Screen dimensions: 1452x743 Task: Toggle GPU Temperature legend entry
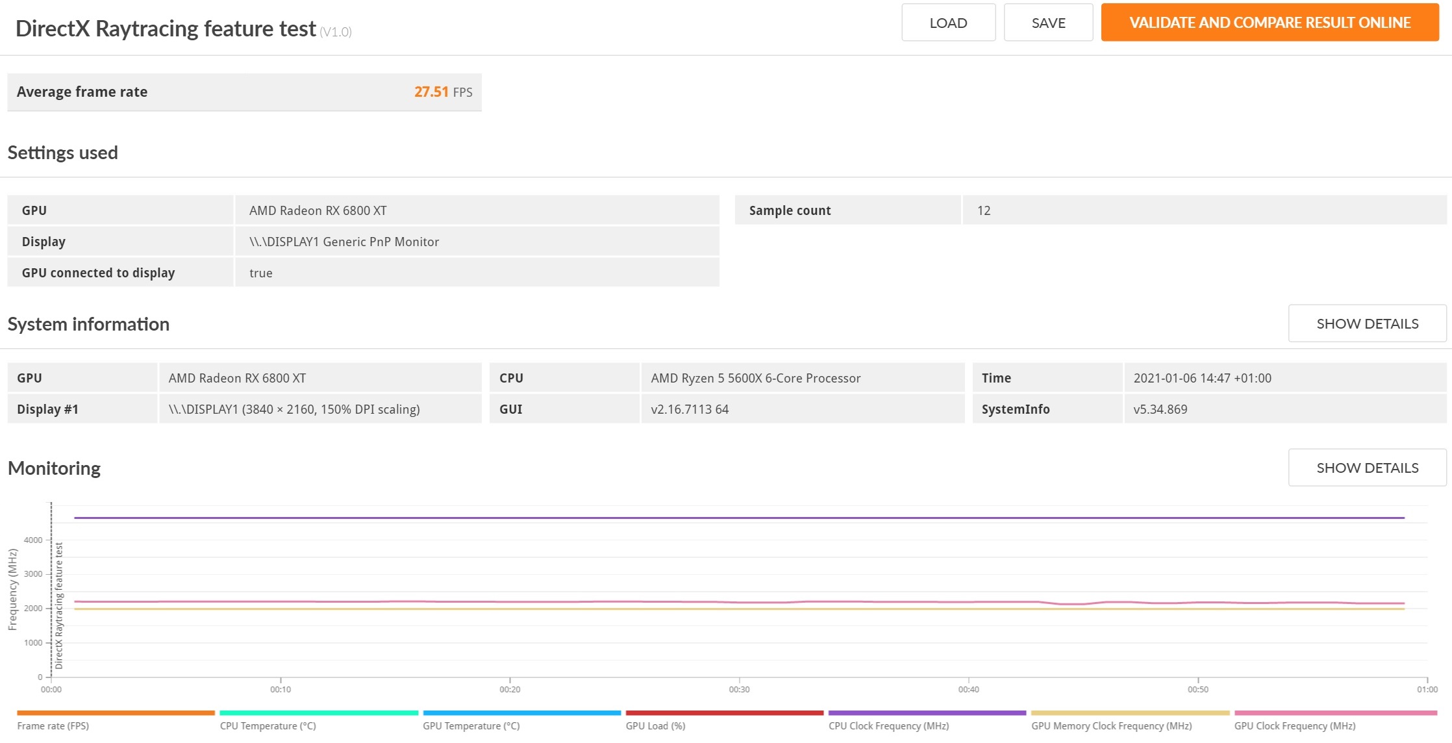(521, 721)
